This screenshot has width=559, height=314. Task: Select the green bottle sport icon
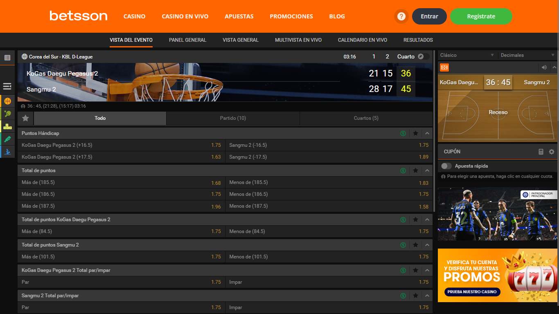pyautogui.click(x=7, y=139)
